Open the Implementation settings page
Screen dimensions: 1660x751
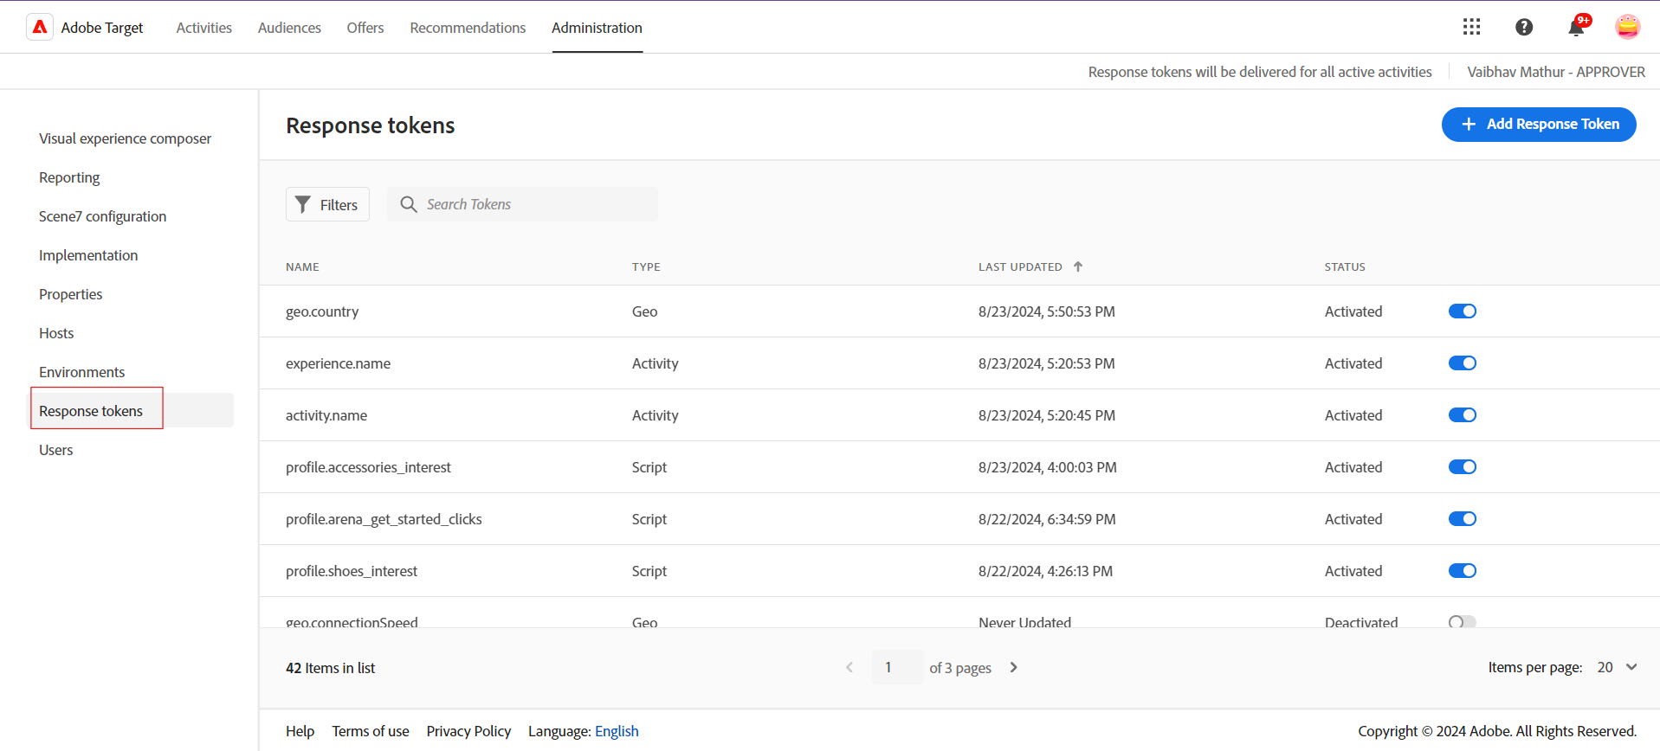pos(88,255)
